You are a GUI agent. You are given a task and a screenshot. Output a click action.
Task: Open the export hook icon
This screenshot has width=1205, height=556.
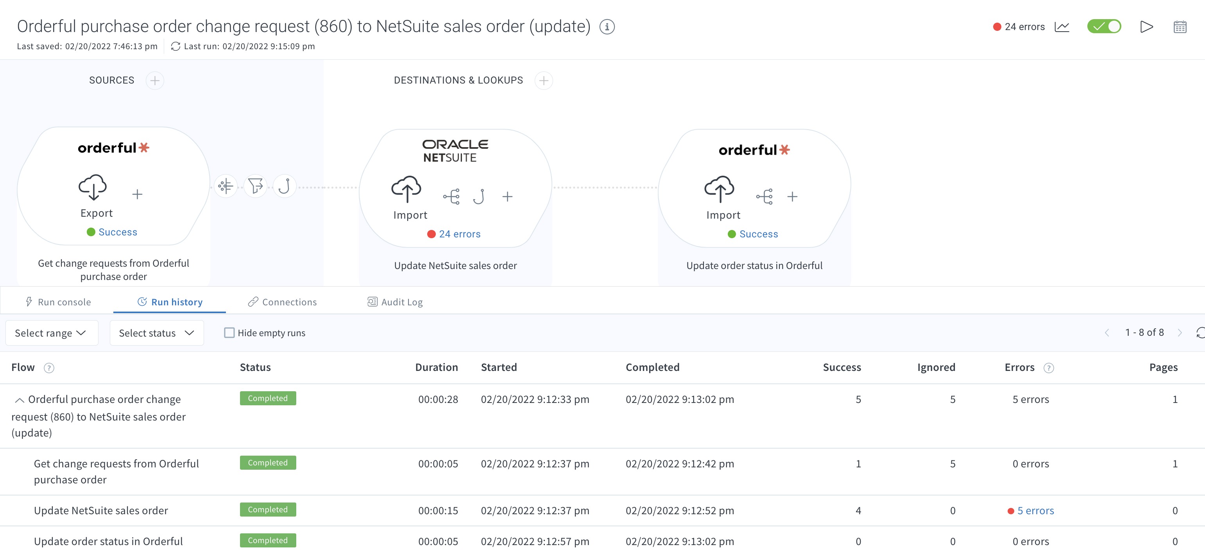tap(285, 186)
